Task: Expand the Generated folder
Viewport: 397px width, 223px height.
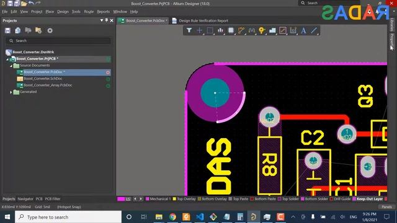Action: [x=11, y=92]
